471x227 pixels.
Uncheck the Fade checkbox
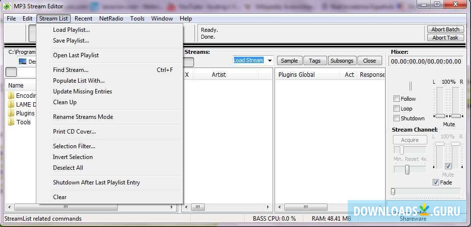[x=436, y=182]
